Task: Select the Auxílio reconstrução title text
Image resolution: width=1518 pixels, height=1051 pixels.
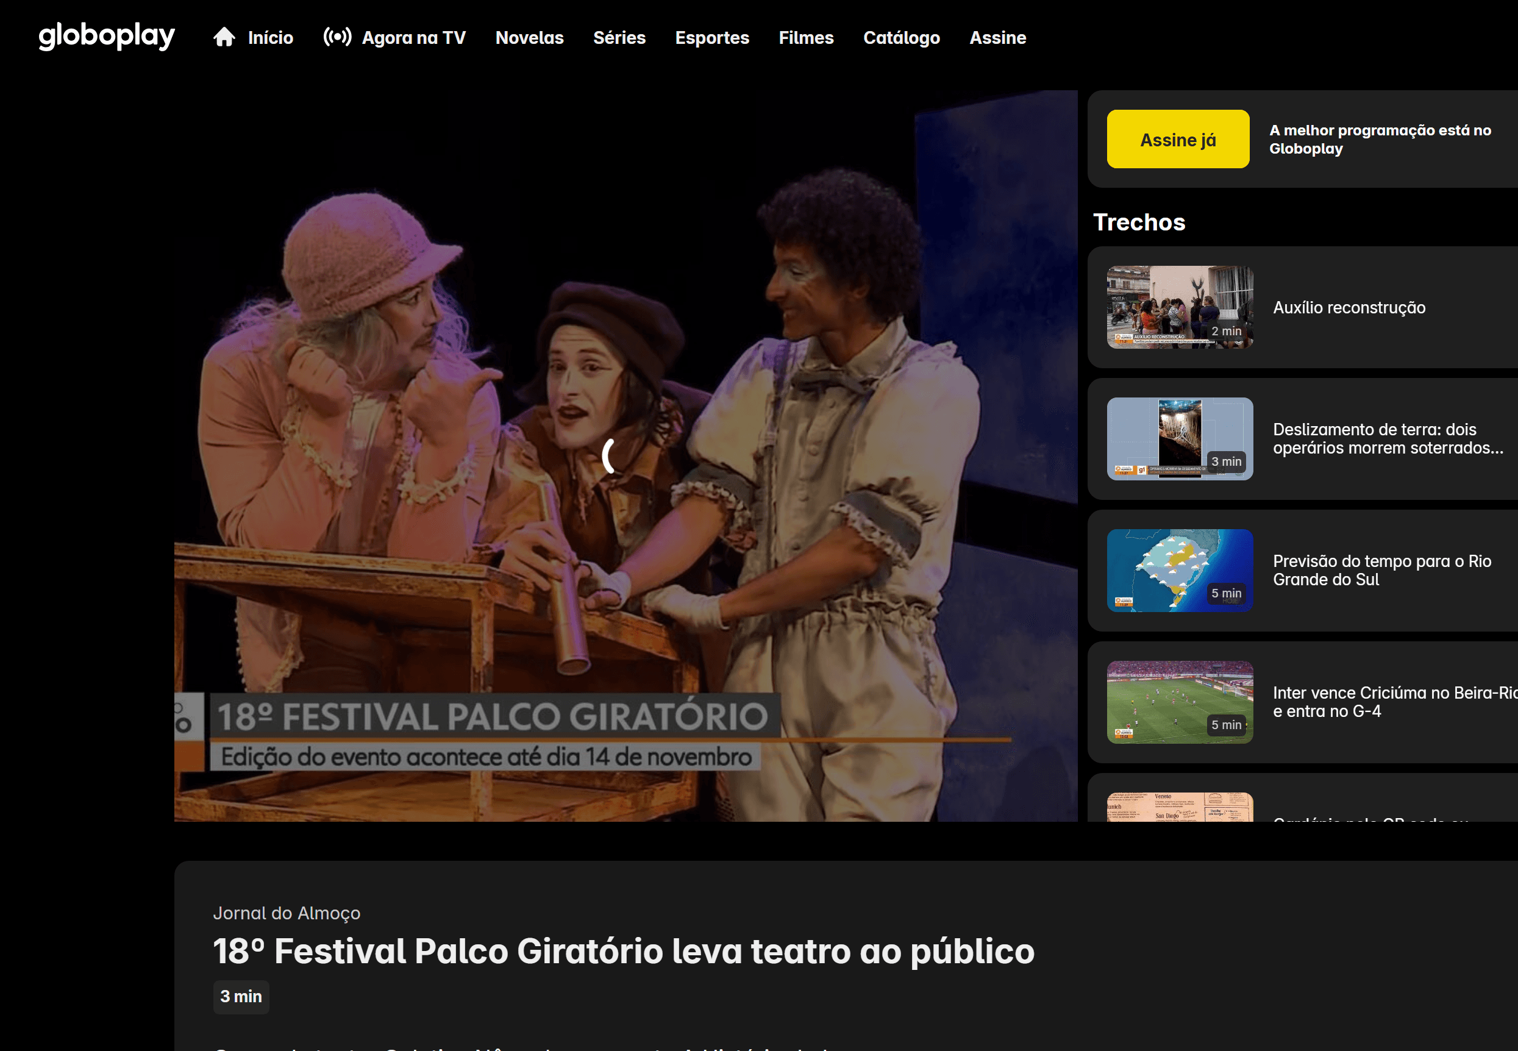Action: (x=1349, y=307)
